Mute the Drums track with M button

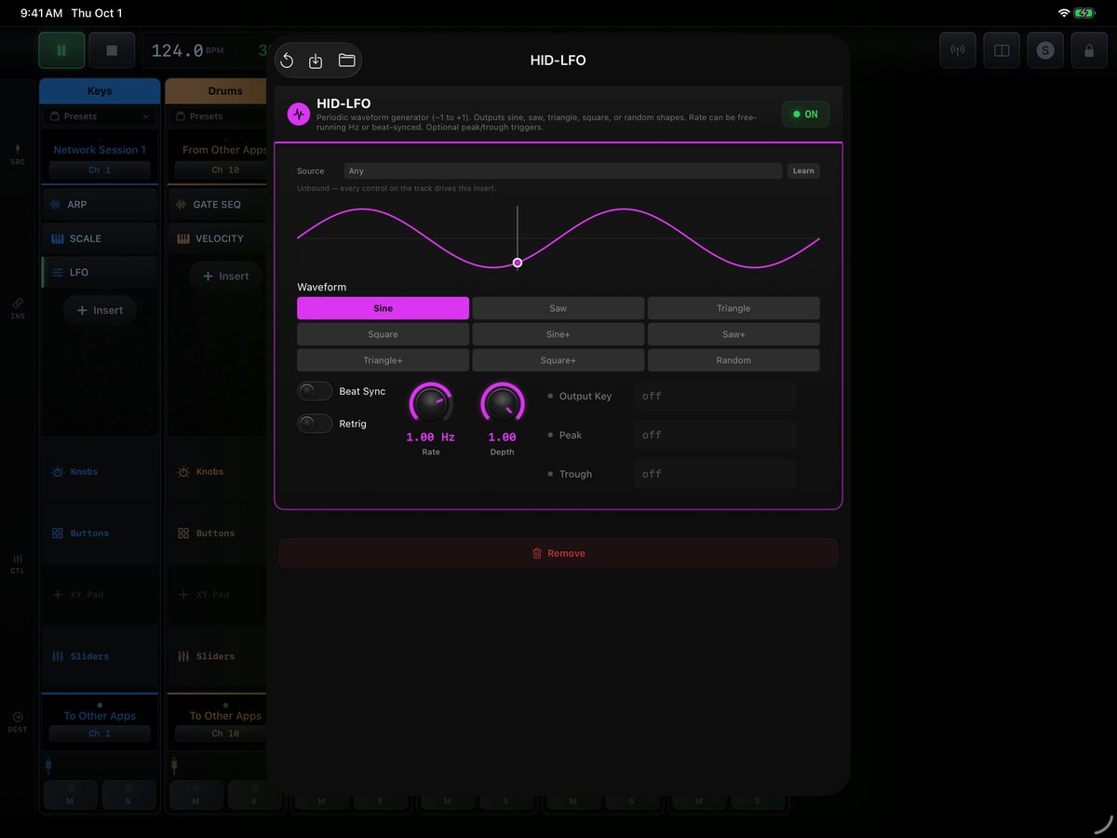[x=195, y=795]
